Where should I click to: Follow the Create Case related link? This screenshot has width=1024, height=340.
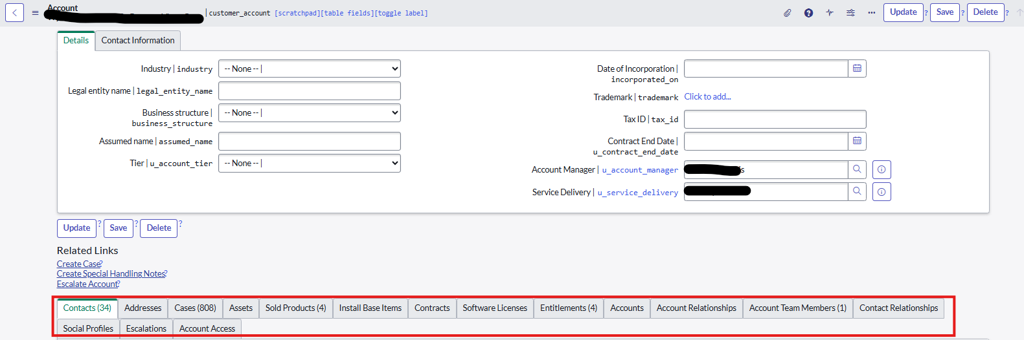[x=78, y=264]
